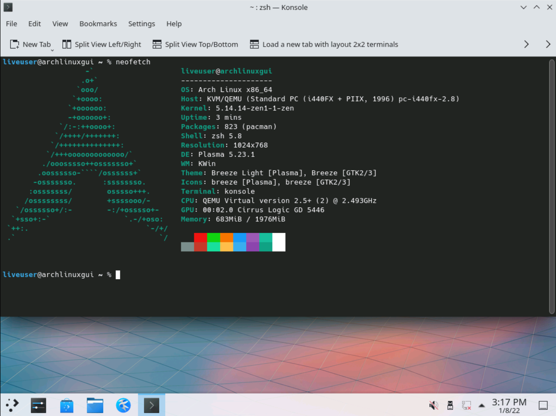Click the typed neofetch command text
The height and width of the screenshot is (416, 556).
[133, 62]
